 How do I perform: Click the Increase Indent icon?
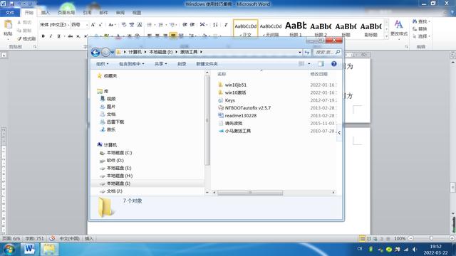pos(192,25)
